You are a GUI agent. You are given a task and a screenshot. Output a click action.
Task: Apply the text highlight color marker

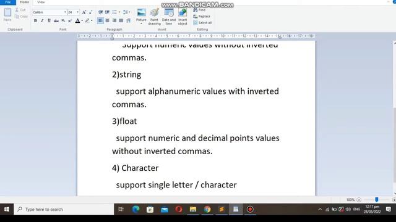point(87,20)
